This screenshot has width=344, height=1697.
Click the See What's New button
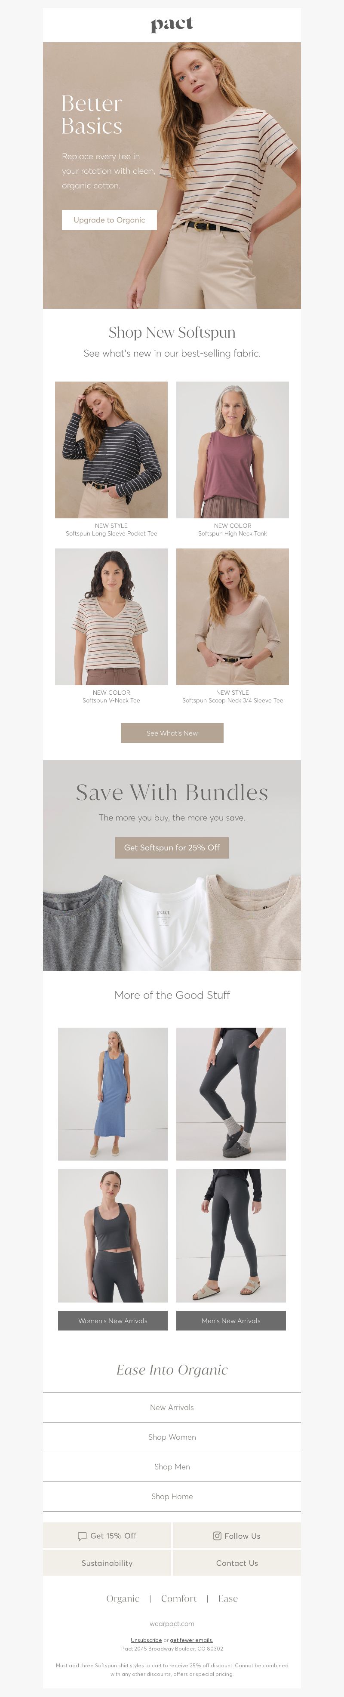coord(172,733)
